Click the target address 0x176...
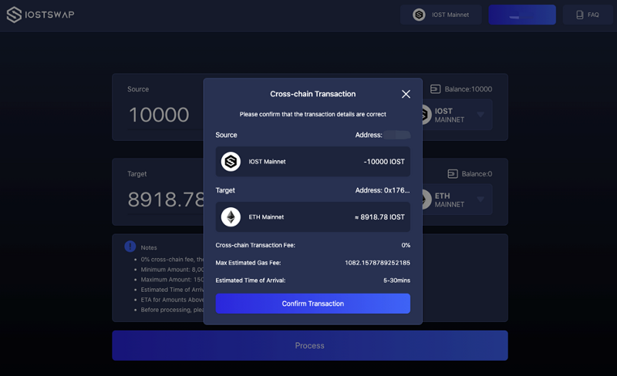This screenshot has width=617, height=376. [x=396, y=190]
